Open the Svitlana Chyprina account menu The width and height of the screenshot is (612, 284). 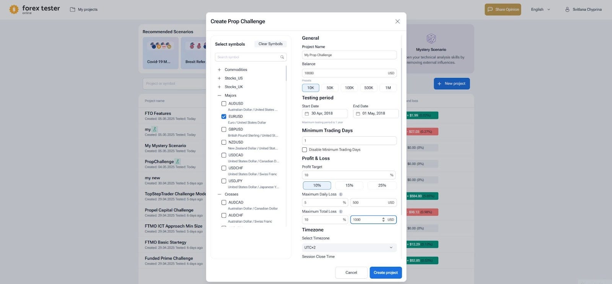tap(583, 10)
